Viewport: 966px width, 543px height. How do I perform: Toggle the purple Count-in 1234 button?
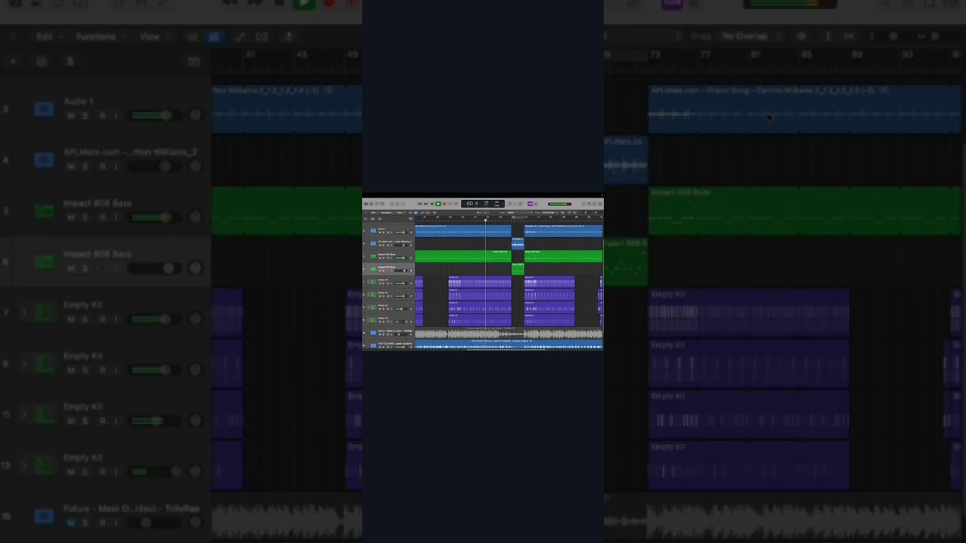530,204
